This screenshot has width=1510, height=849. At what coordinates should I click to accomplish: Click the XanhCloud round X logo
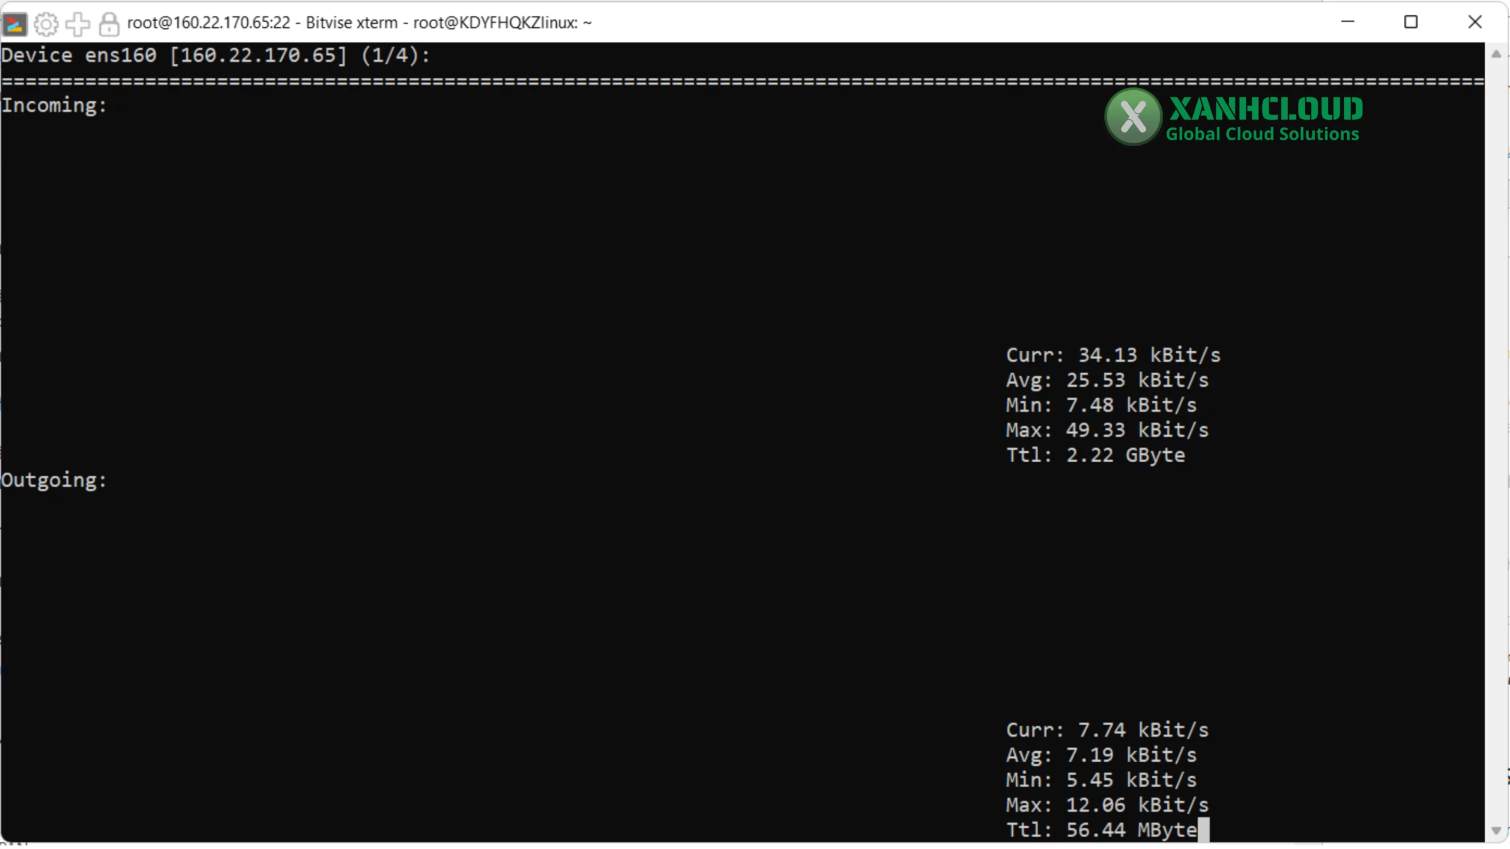click(1132, 117)
